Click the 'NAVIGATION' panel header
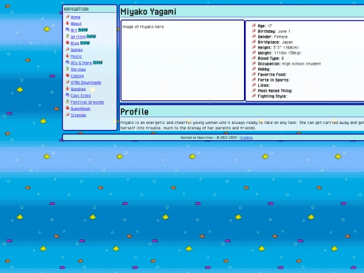The width and height of the screenshot is (364, 273). tap(76, 9)
